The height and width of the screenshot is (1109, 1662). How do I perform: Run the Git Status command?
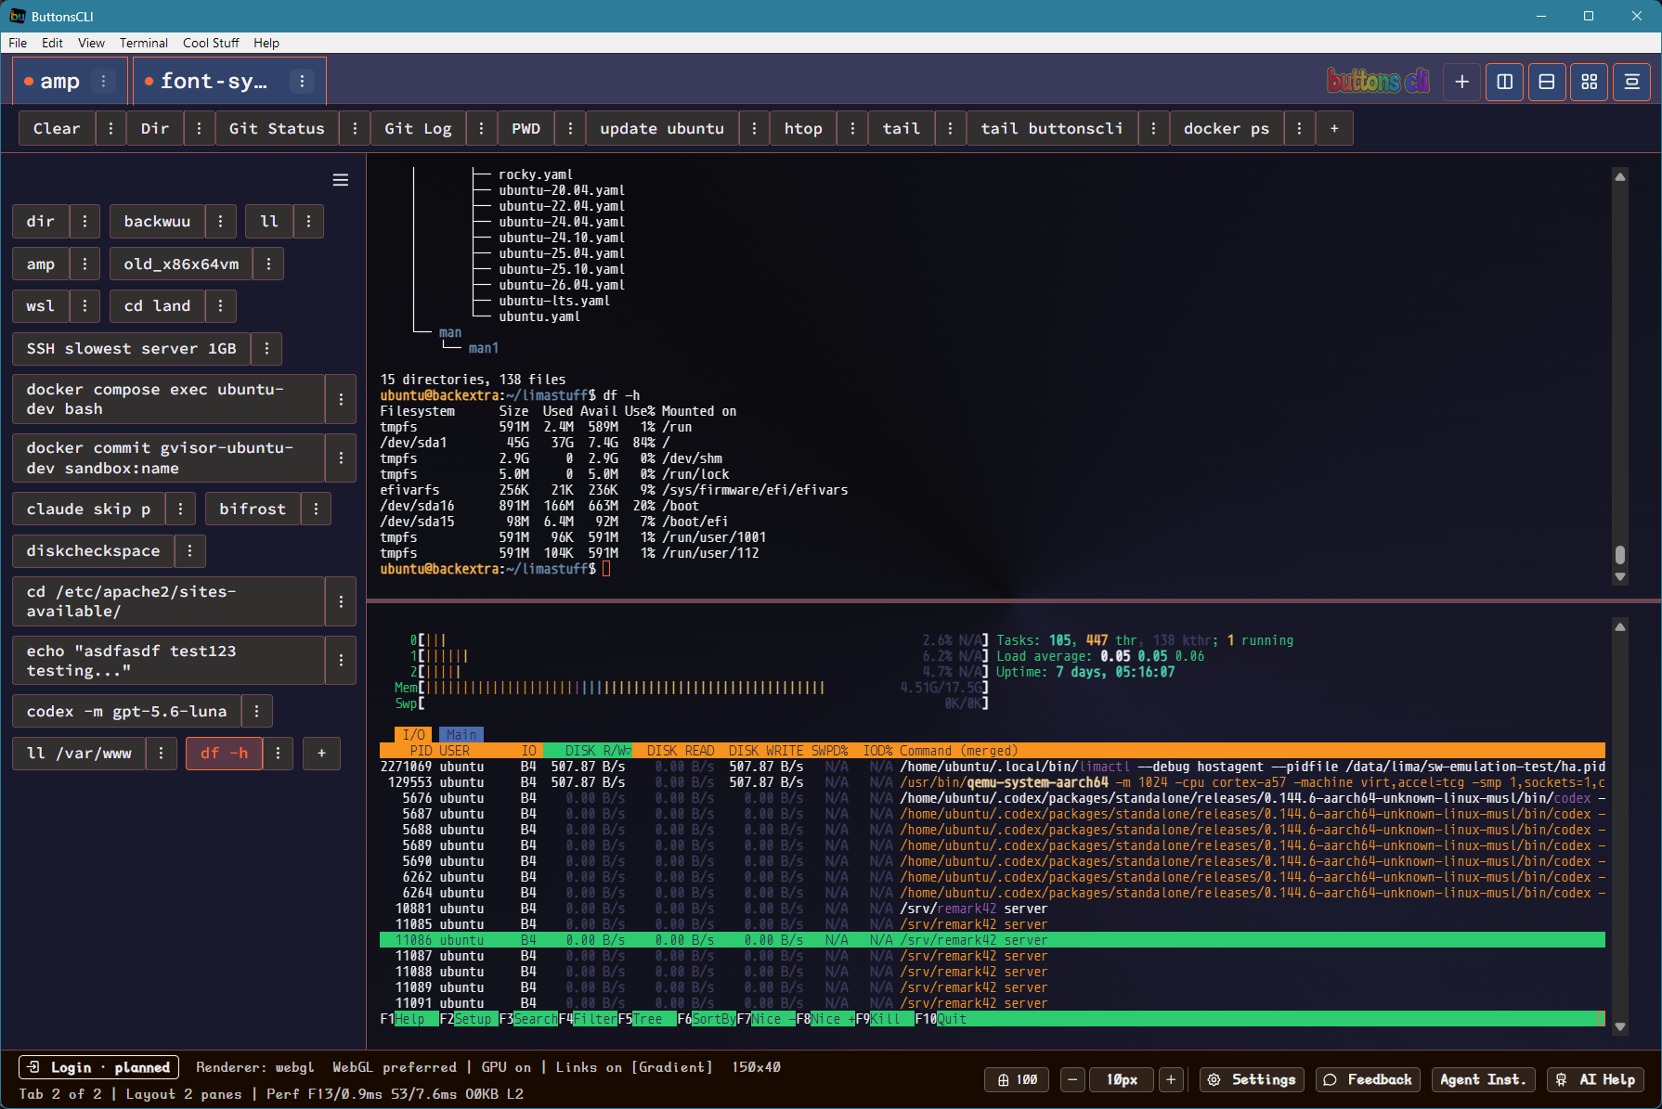[x=277, y=129]
